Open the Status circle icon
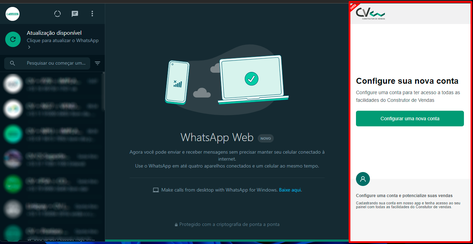The image size is (473, 244). click(57, 14)
